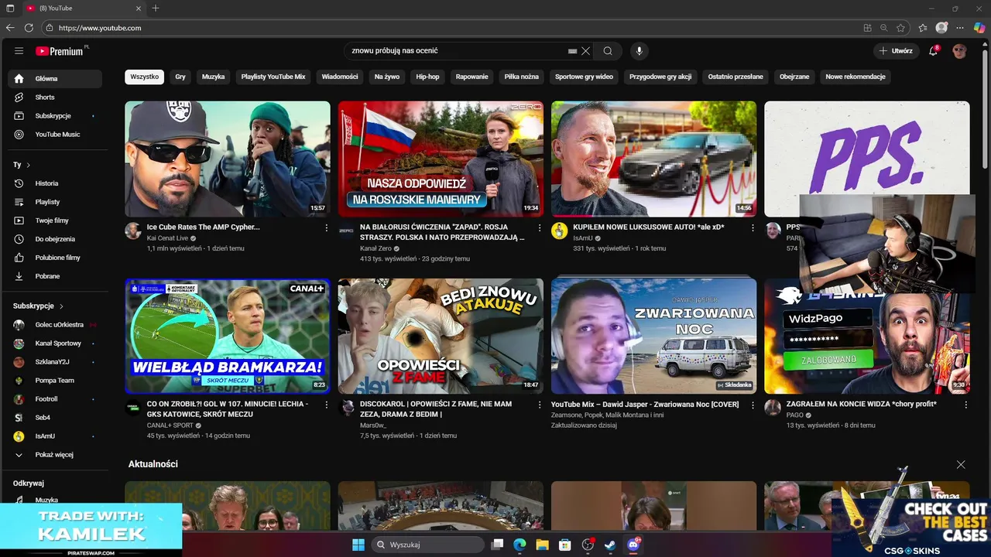This screenshot has width=991, height=557.
Task: Open notifications bell
Action: 933,51
